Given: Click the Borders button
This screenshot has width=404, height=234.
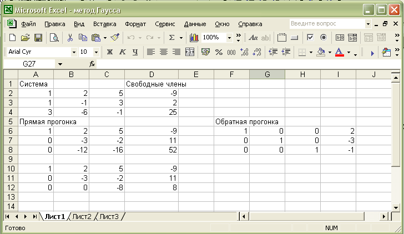Looking at the screenshot, I should click(x=302, y=52).
